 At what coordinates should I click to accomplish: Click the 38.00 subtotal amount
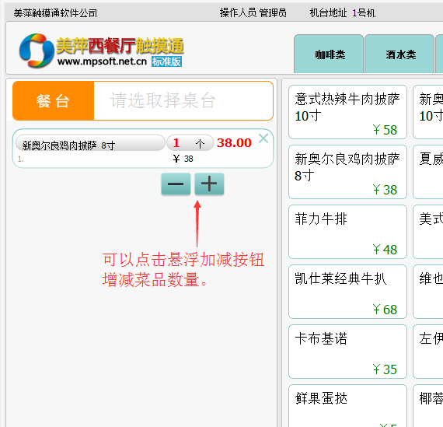point(234,142)
